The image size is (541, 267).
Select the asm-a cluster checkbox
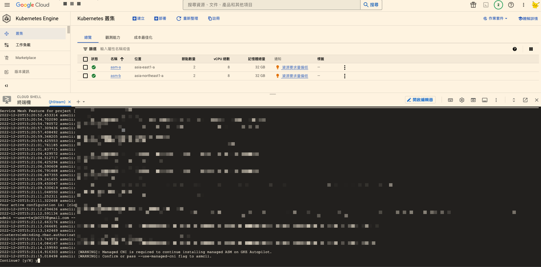pos(85,67)
